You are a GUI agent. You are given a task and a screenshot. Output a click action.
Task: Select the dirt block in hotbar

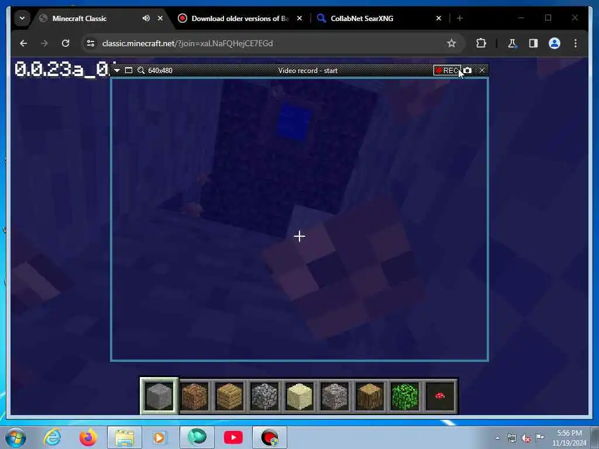click(x=194, y=396)
